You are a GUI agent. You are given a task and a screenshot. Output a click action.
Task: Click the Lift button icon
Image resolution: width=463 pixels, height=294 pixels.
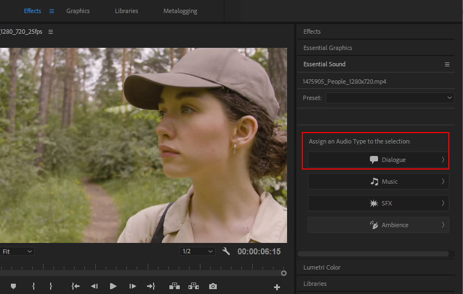pos(174,286)
